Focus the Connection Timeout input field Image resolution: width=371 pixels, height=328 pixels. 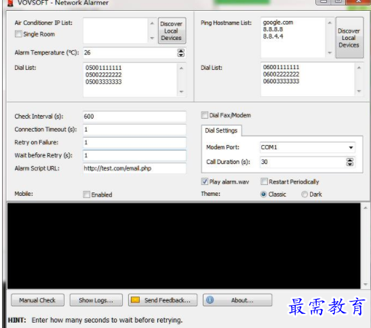point(134,129)
